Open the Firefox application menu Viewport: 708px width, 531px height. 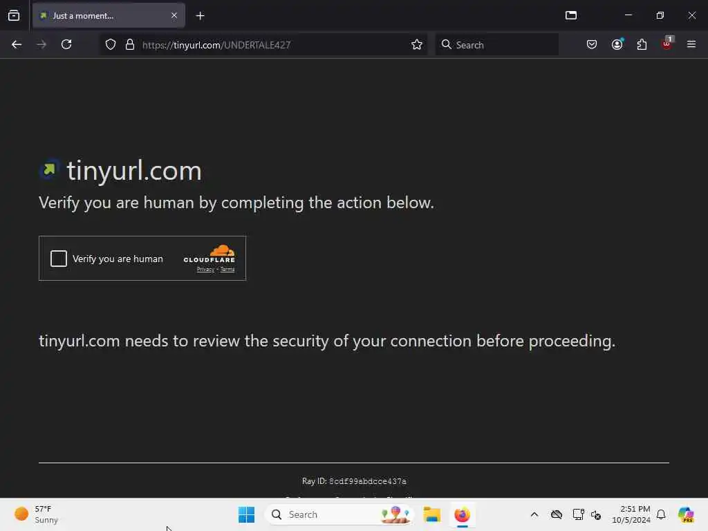(x=691, y=45)
